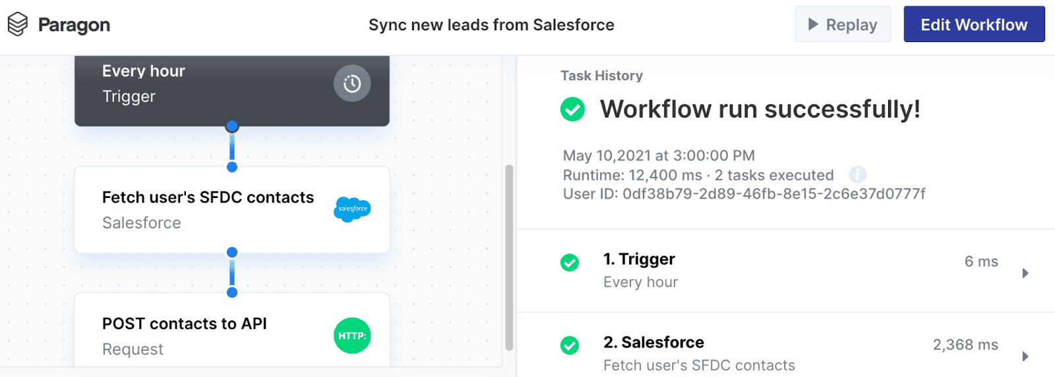Expand the Salesforce task details arrow
Image resolution: width=1055 pixels, height=377 pixels.
coord(1025,357)
